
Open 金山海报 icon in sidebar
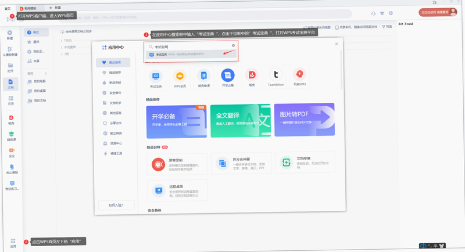point(12,167)
